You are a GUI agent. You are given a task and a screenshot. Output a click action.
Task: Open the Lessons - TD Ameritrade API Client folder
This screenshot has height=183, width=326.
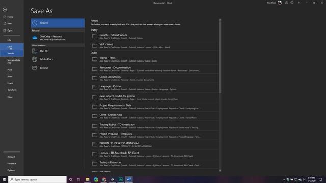154,154
